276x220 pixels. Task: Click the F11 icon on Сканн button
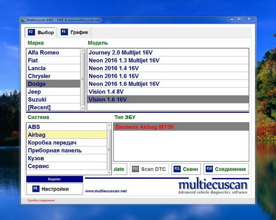[x=177, y=169]
